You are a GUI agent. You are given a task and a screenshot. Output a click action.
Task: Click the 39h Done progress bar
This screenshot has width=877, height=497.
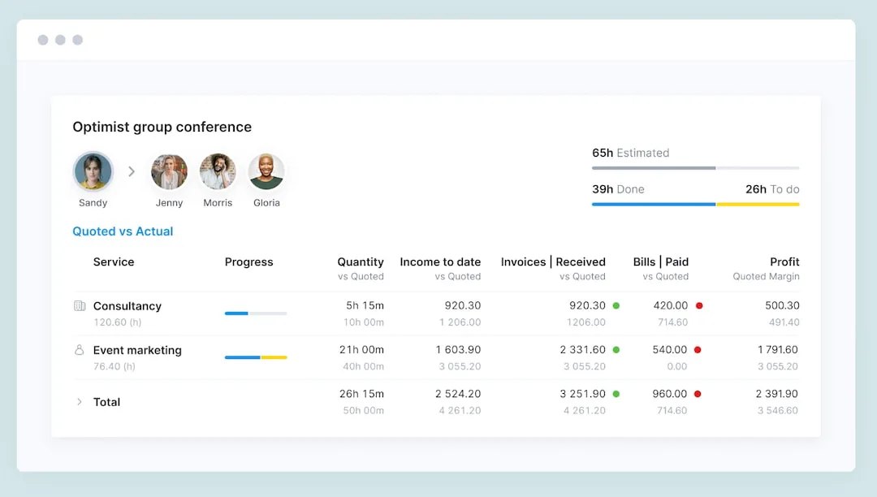[653, 205]
